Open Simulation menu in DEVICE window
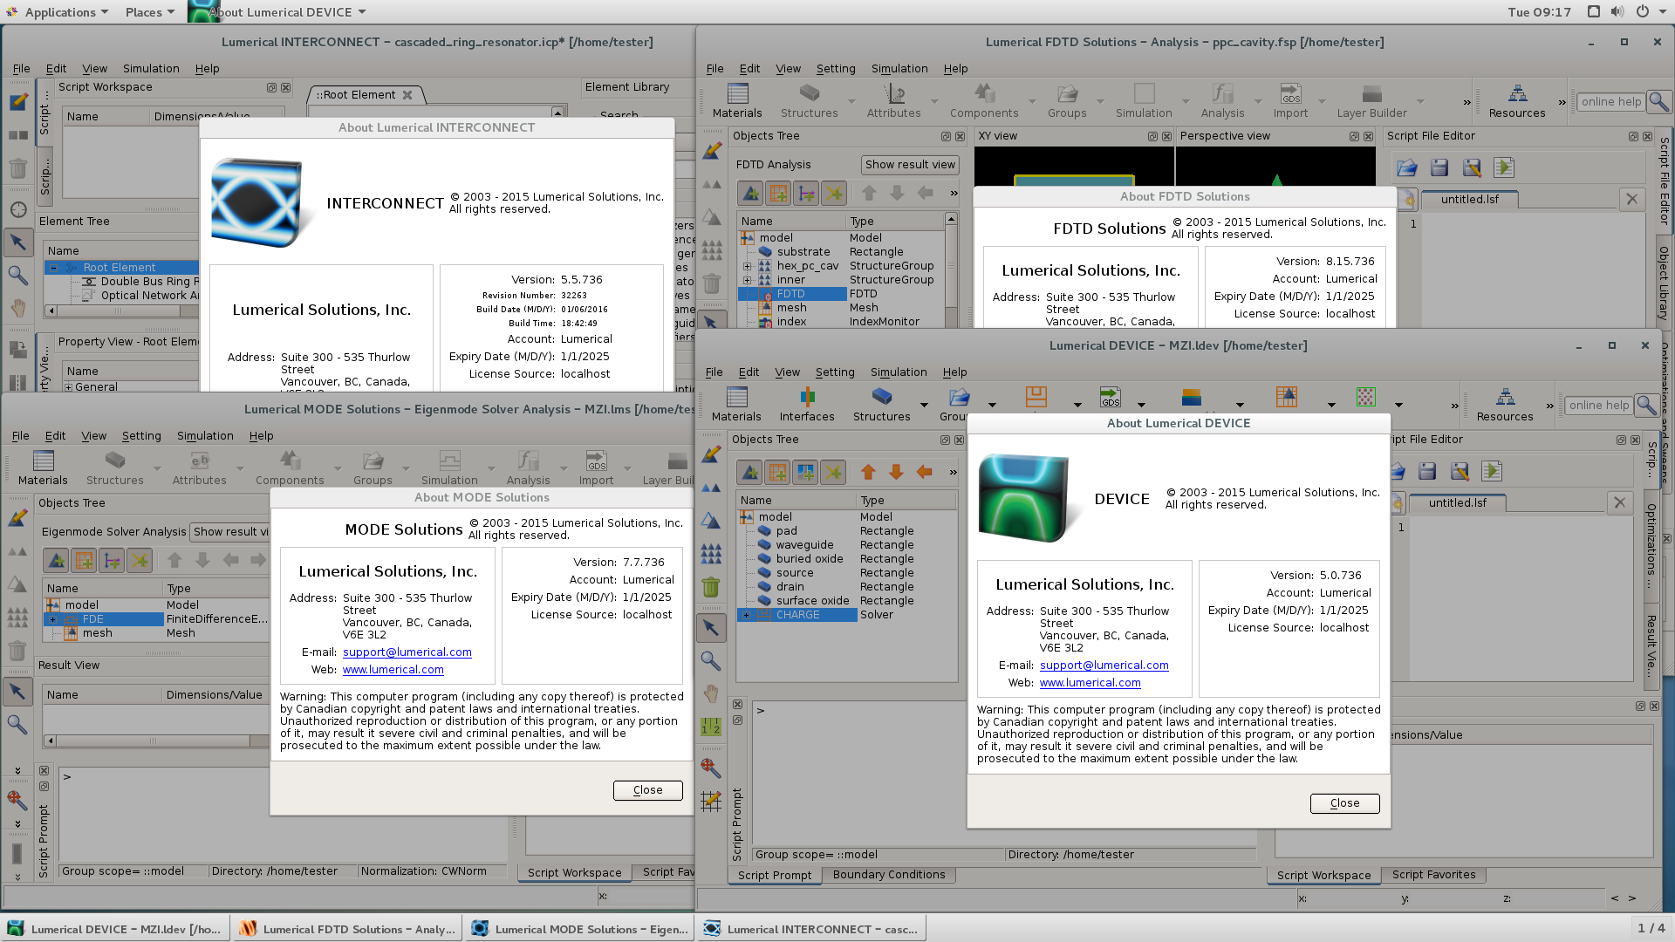This screenshot has height=942, width=1675. tap(898, 372)
